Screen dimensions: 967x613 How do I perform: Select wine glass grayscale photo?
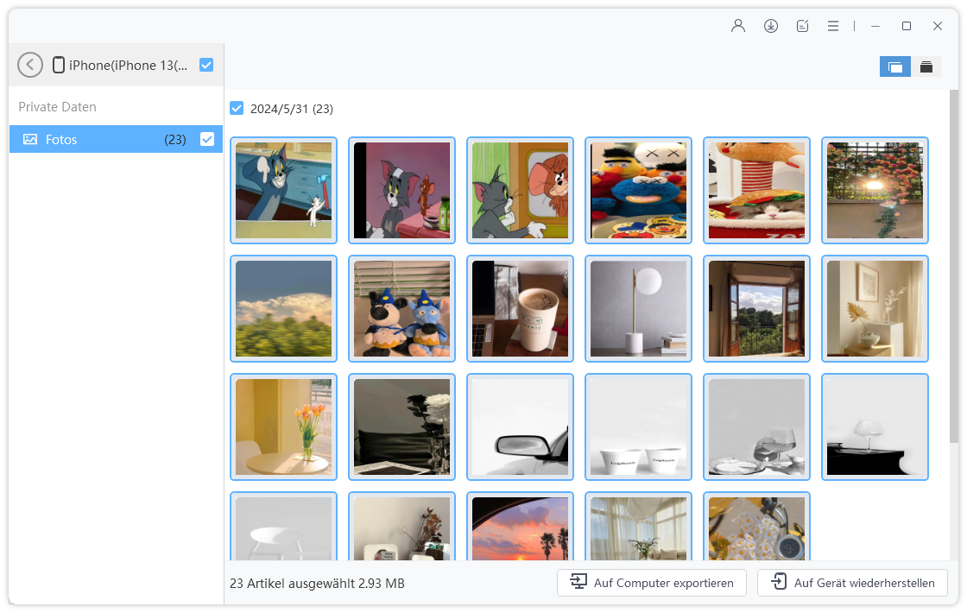(756, 427)
